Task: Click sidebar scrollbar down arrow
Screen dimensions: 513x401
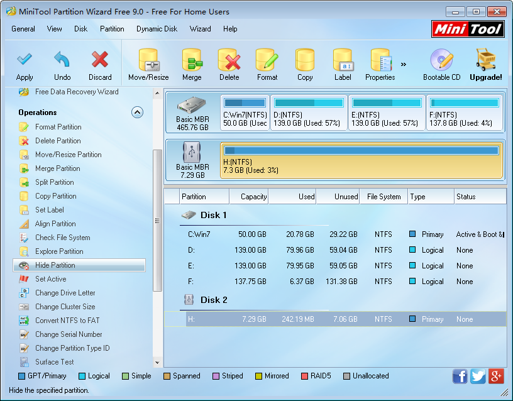Action: (157, 363)
